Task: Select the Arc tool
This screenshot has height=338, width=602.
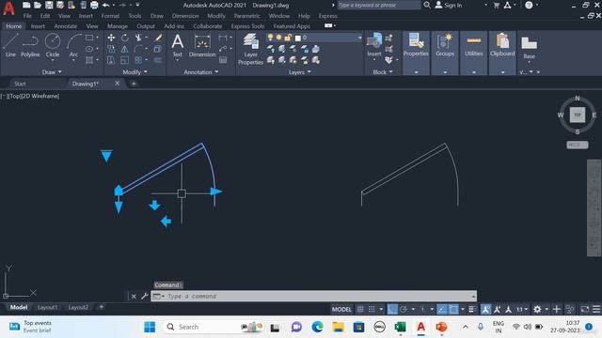Action: pos(73,45)
